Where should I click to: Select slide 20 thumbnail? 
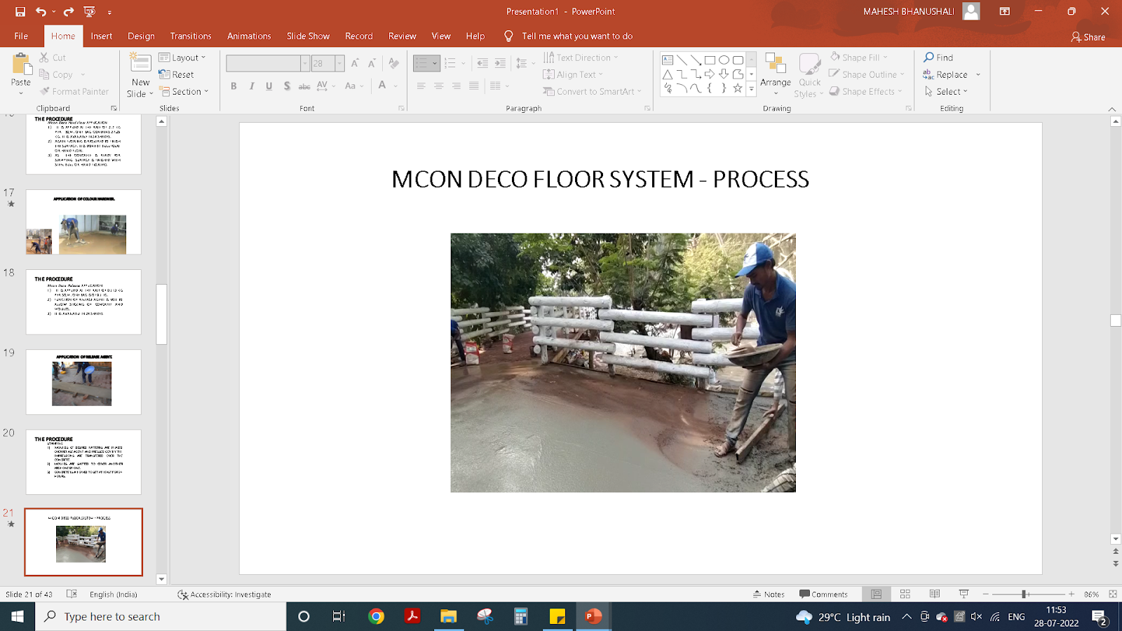[x=83, y=462]
